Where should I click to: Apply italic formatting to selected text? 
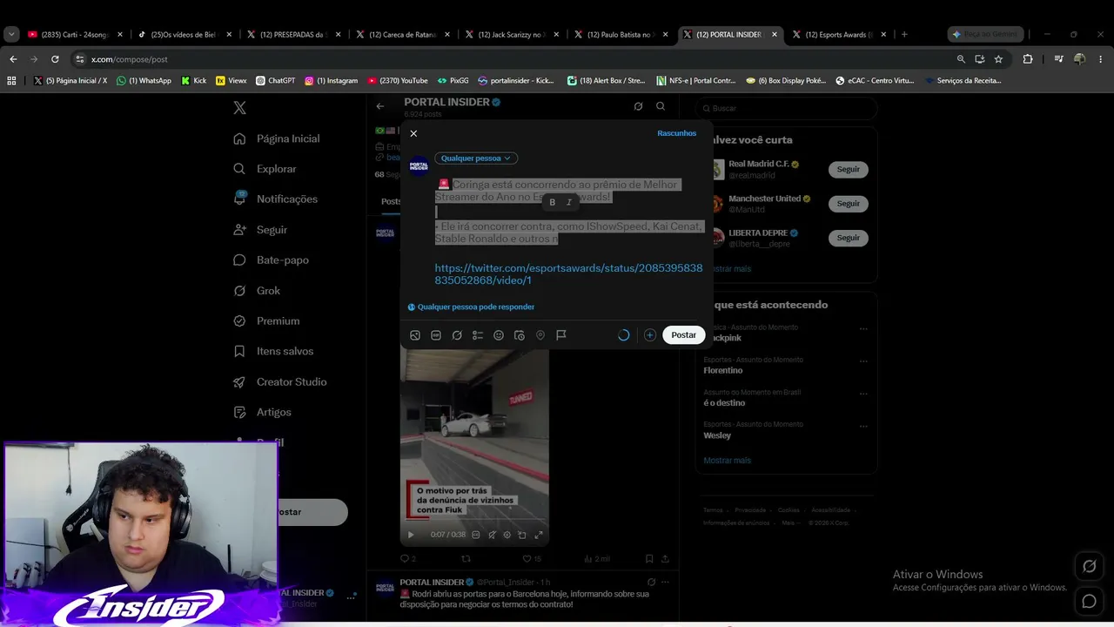[x=569, y=202]
